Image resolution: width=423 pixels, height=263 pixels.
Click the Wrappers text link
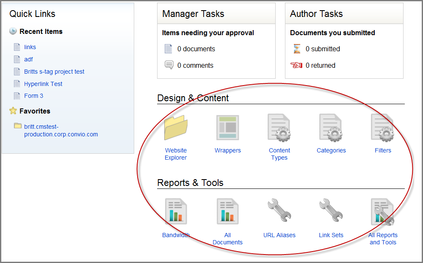pyautogui.click(x=228, y=150)
